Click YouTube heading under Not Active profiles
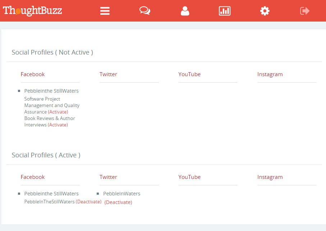This screenshot has height=231, width=326. (x=189, y=74)
